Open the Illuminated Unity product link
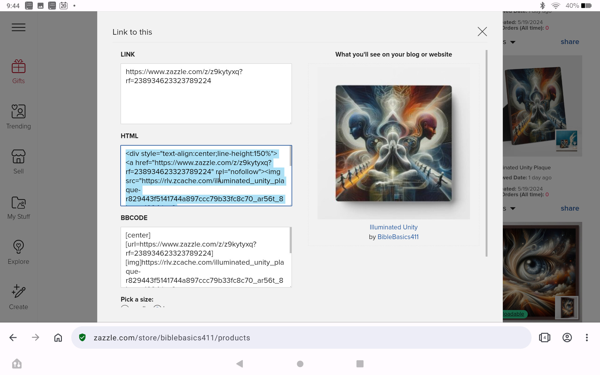Screen dimensions: 600x375 [x=393, y=227]
